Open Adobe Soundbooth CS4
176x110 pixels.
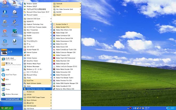tap(67, 86)
